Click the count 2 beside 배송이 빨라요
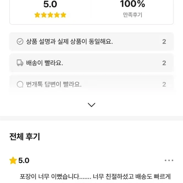The image size is (183, 183). click(164, 63)
